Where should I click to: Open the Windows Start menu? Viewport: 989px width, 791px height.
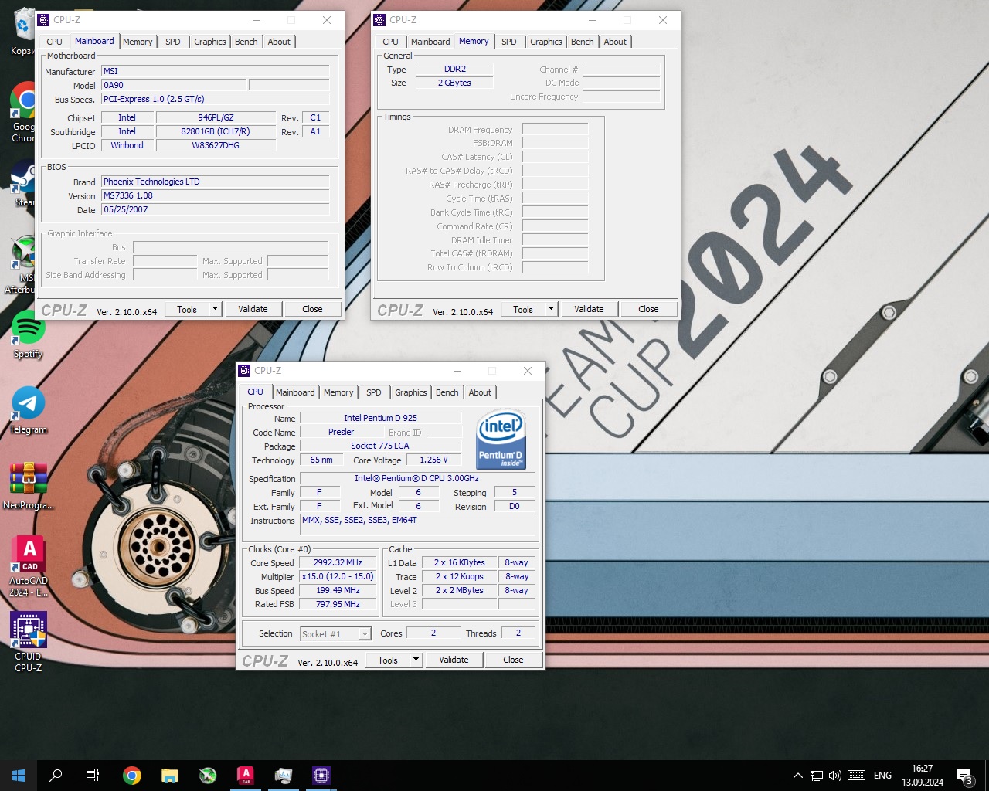(x=19, y=776)
